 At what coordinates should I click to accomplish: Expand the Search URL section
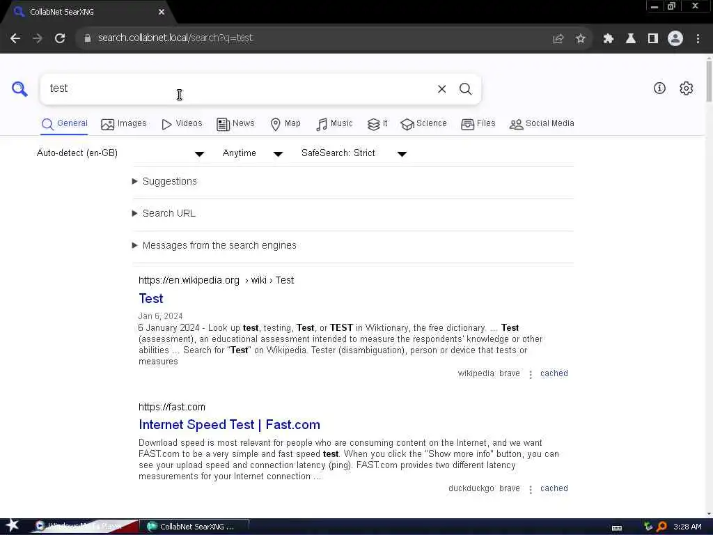click(x=164, y=213)
